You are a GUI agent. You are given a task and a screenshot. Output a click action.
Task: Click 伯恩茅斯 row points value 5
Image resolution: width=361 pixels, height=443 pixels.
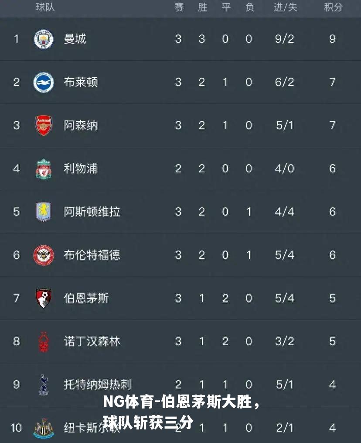(333, 298)
